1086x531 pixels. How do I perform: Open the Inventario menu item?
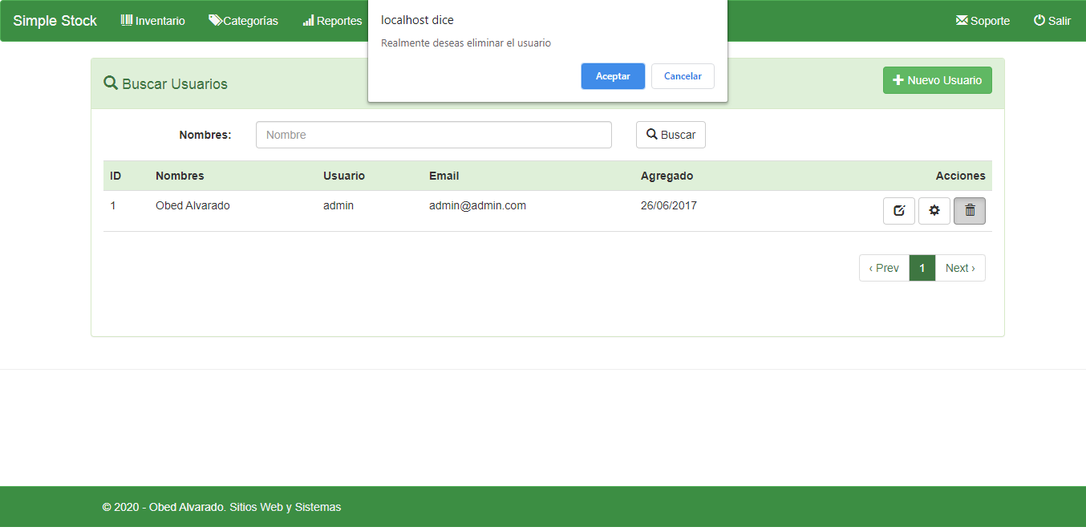(152, 21)
